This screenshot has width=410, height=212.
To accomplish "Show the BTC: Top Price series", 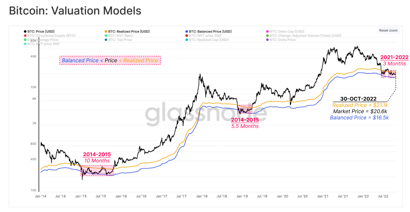I will click(x=120, y=40).
